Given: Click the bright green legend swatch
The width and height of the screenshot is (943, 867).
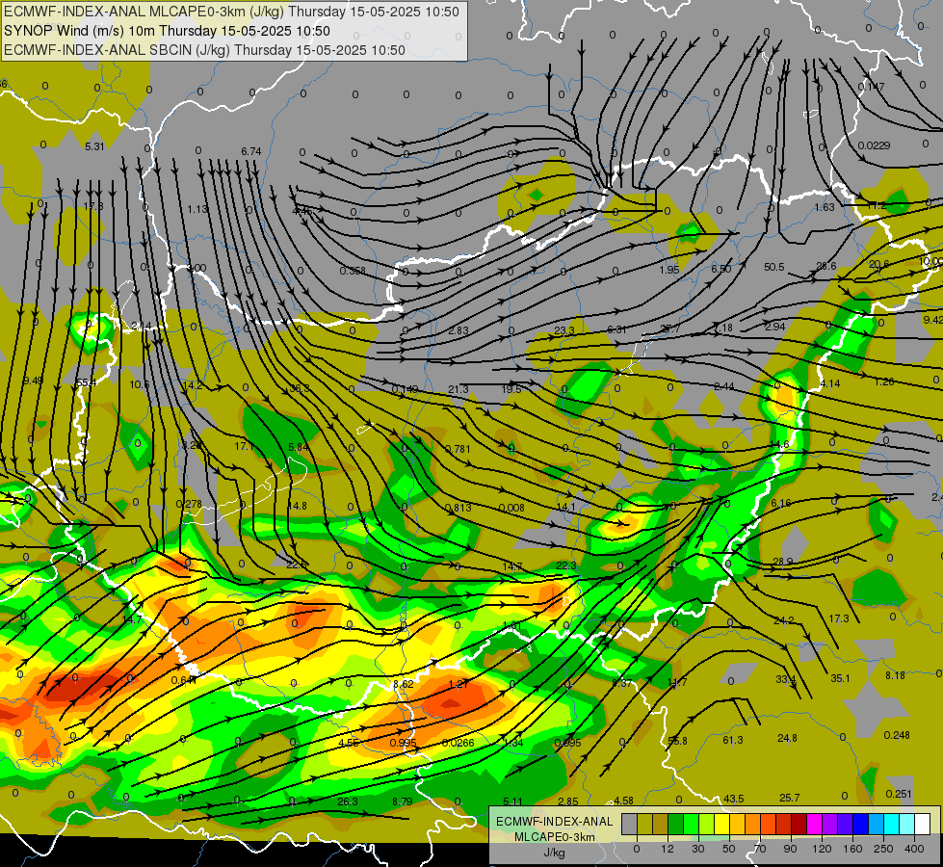Looking at the screenshot, I should [x=692, y=824].
